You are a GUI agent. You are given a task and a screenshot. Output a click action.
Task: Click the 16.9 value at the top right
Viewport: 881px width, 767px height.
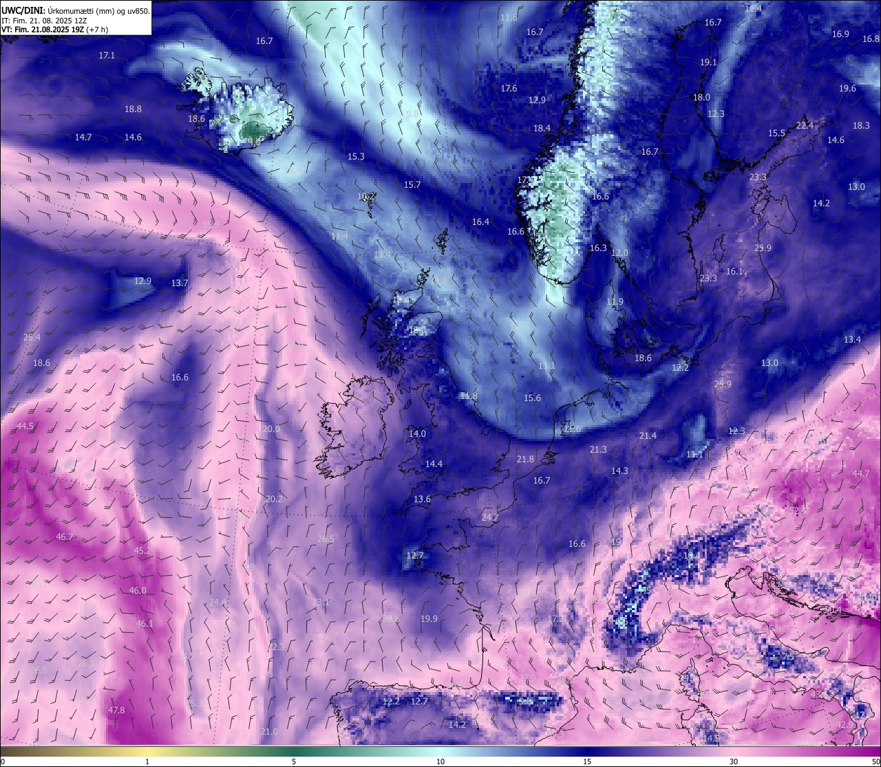click(x=840, y=34)
